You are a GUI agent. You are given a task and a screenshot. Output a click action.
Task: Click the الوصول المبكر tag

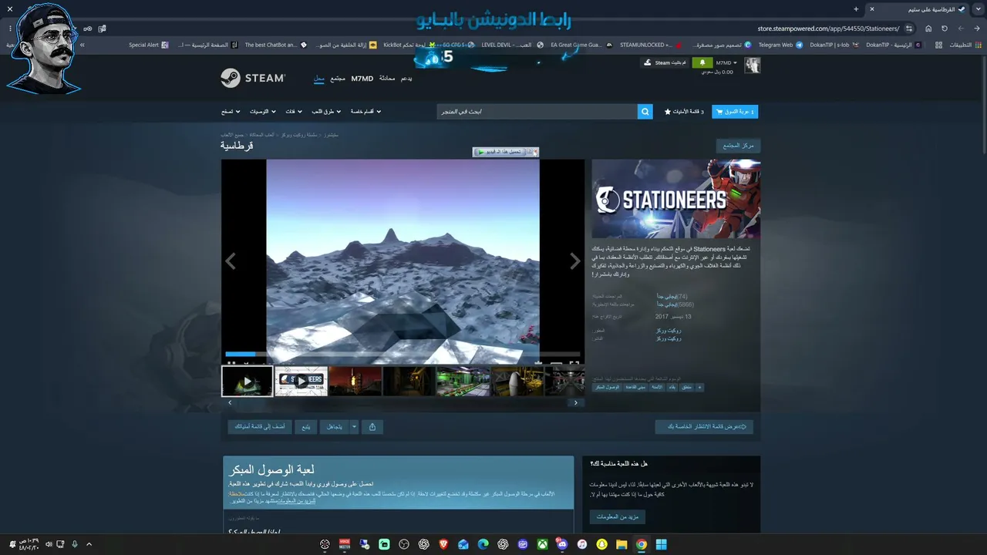tap(608, 387)
